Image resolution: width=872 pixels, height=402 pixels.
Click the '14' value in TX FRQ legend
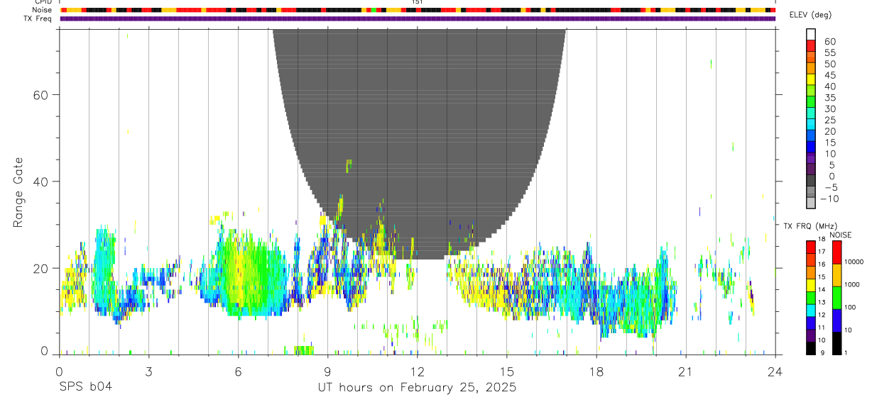(x=822, y=289)
